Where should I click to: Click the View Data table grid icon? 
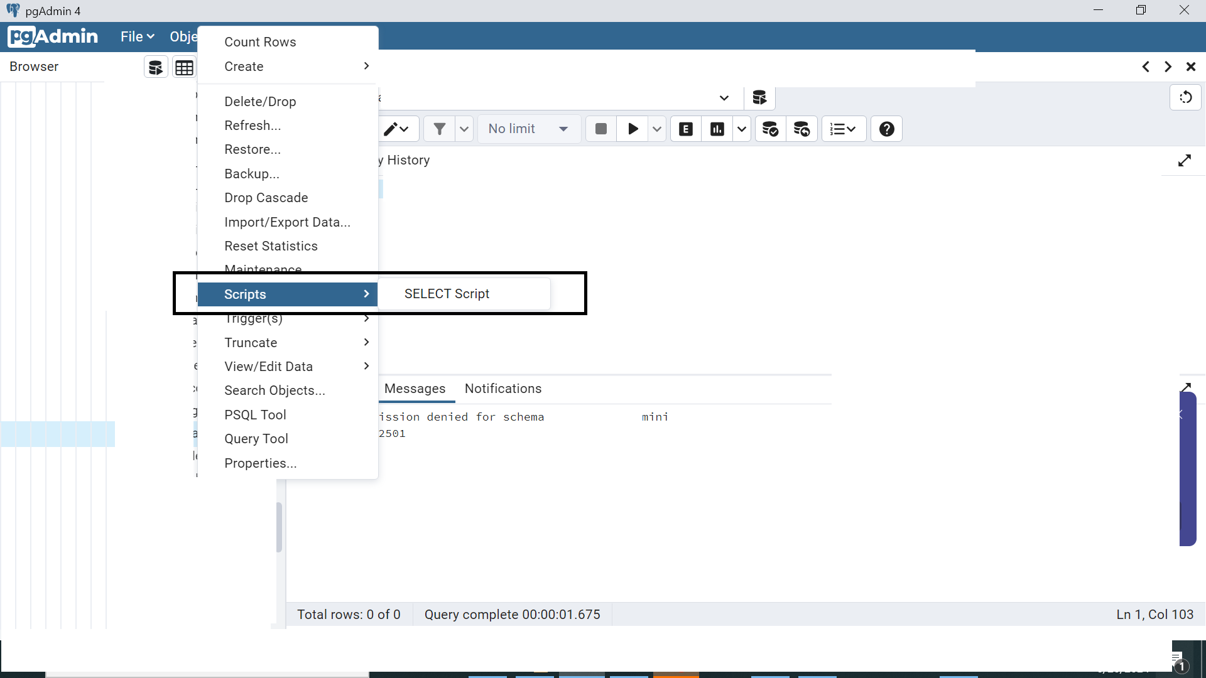184,68
